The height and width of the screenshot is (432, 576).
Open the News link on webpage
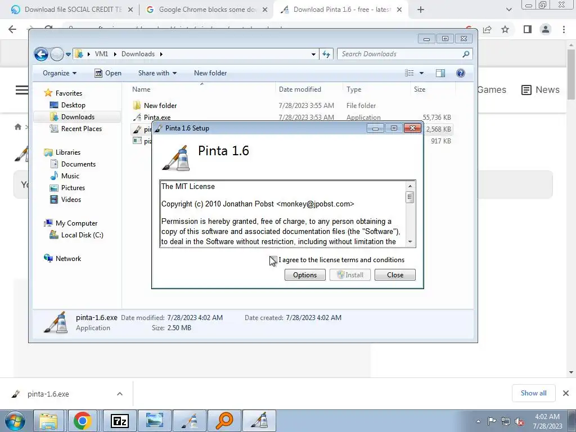click(x=541, y=89)
